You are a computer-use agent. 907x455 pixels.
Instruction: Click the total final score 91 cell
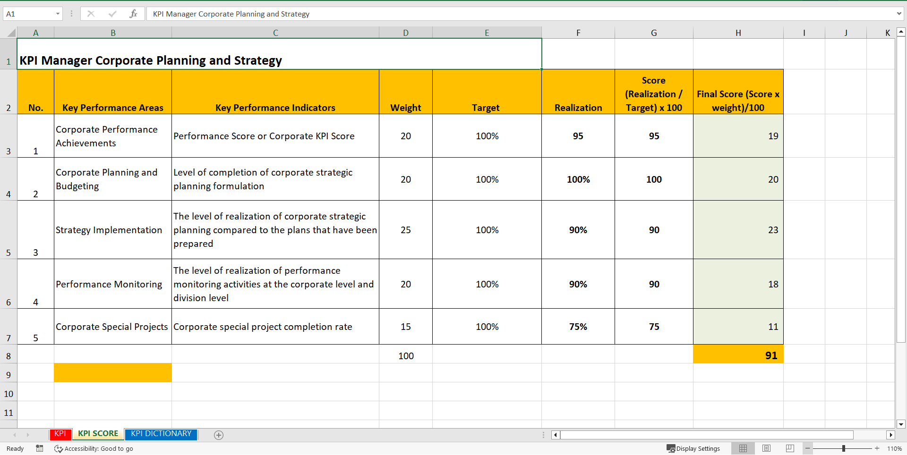click(738, 354)
